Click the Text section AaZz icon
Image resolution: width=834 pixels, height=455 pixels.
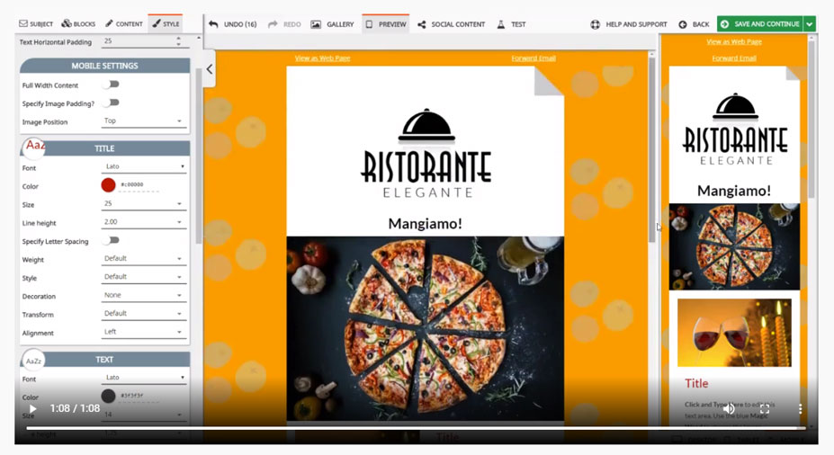point(33,361)
